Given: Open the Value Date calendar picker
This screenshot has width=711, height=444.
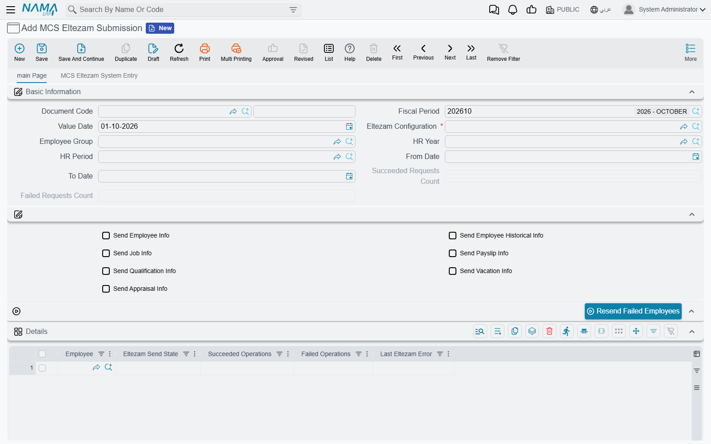Looking at the screenshot, I should coord(349,127).
